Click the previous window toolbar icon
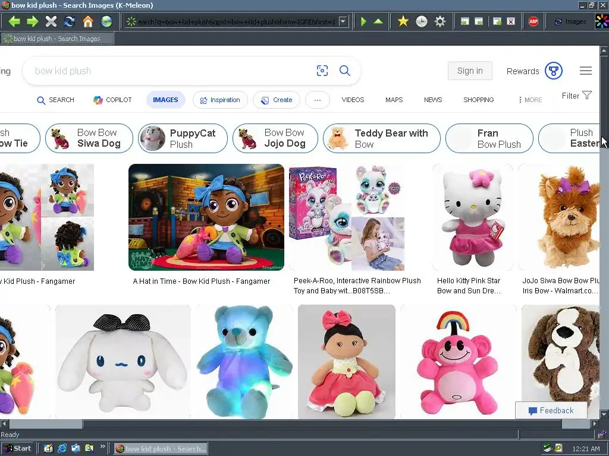Image resolution: width=609 pixels, height=456 pixels. point(465,21)
